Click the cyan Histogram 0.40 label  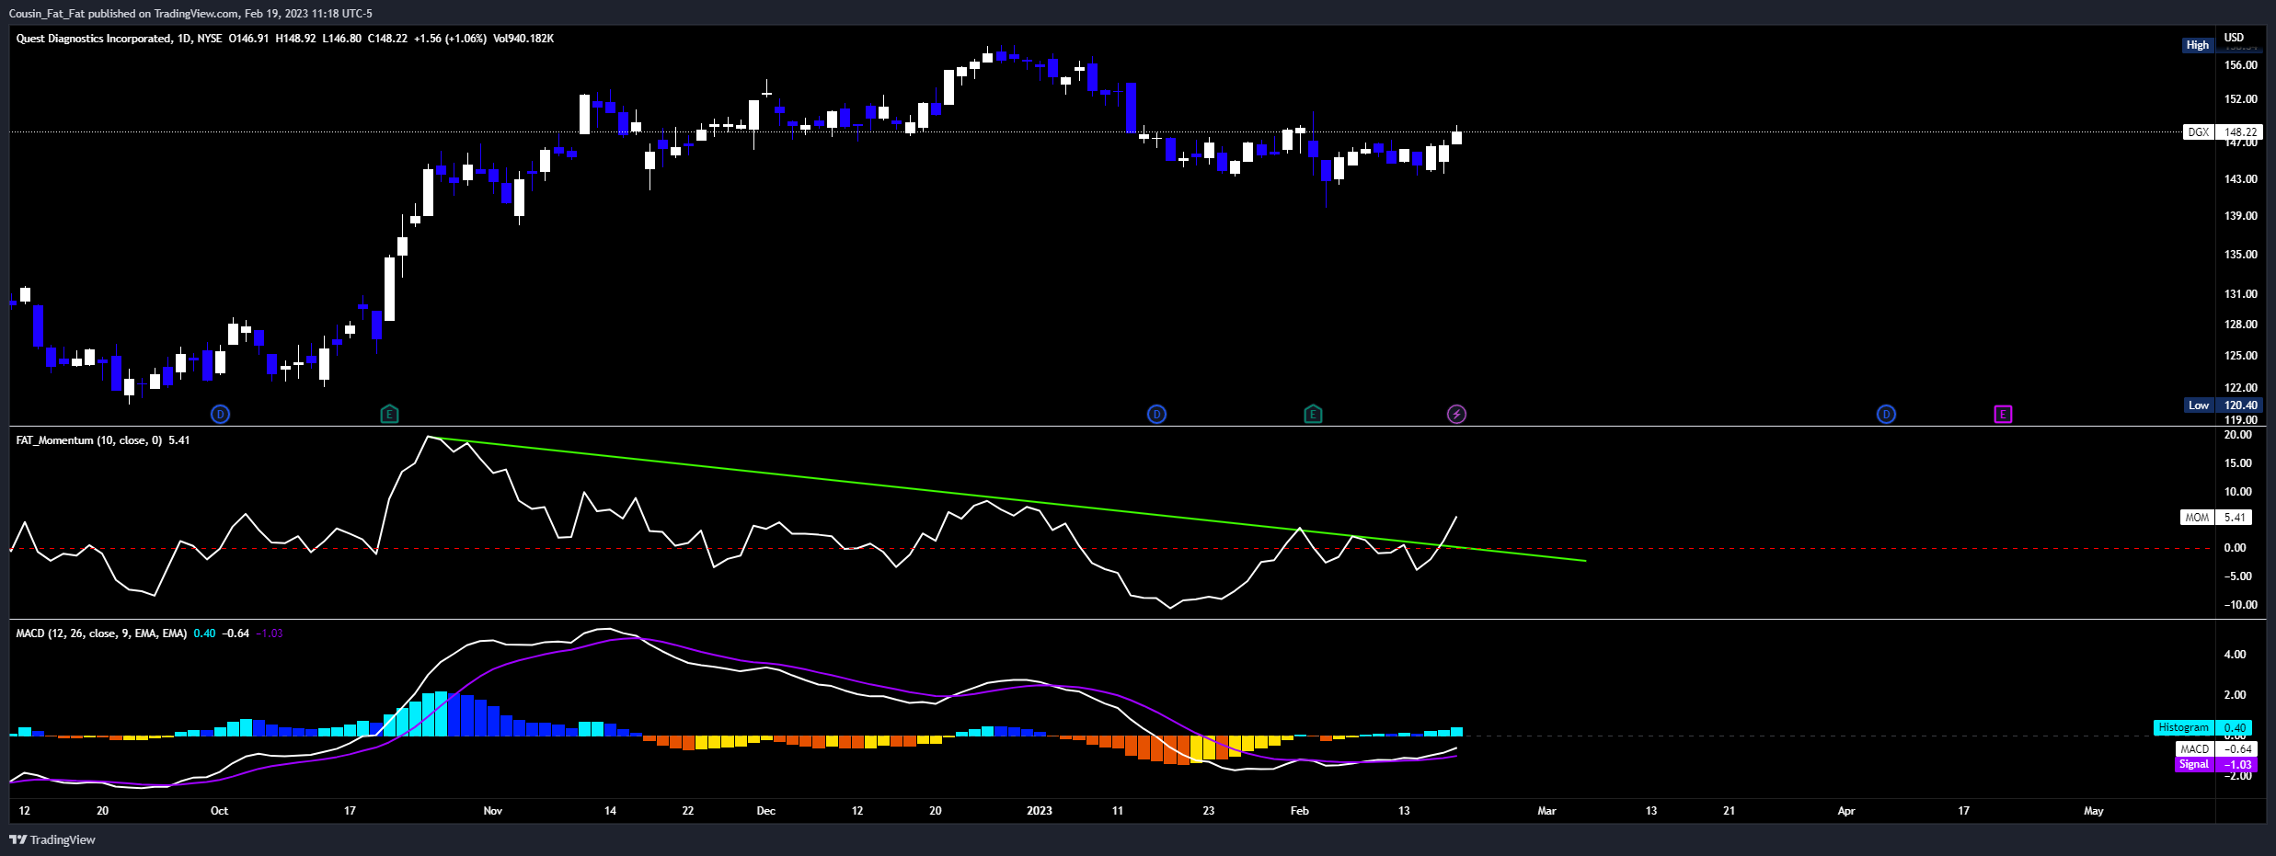point(2202,727)
